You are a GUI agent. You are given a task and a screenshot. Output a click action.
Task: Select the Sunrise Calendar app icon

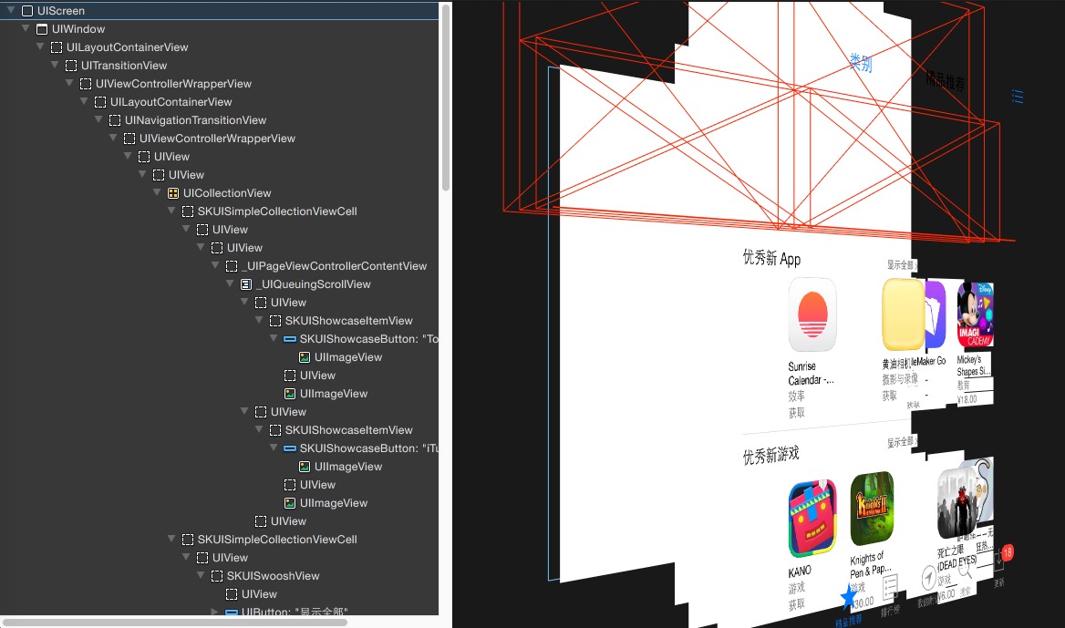click(812, 314)
